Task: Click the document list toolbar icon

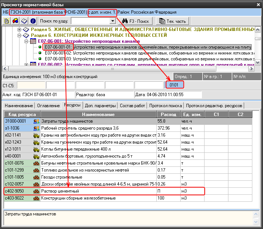Action: [7, 21]
